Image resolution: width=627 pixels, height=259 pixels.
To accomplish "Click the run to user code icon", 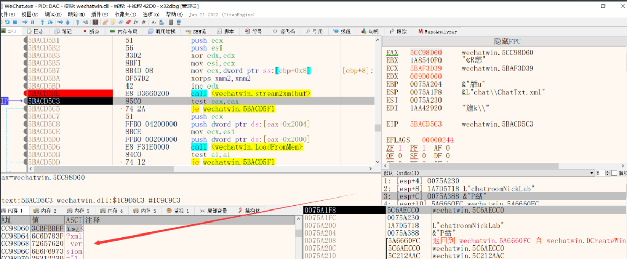I will [86, 22].
